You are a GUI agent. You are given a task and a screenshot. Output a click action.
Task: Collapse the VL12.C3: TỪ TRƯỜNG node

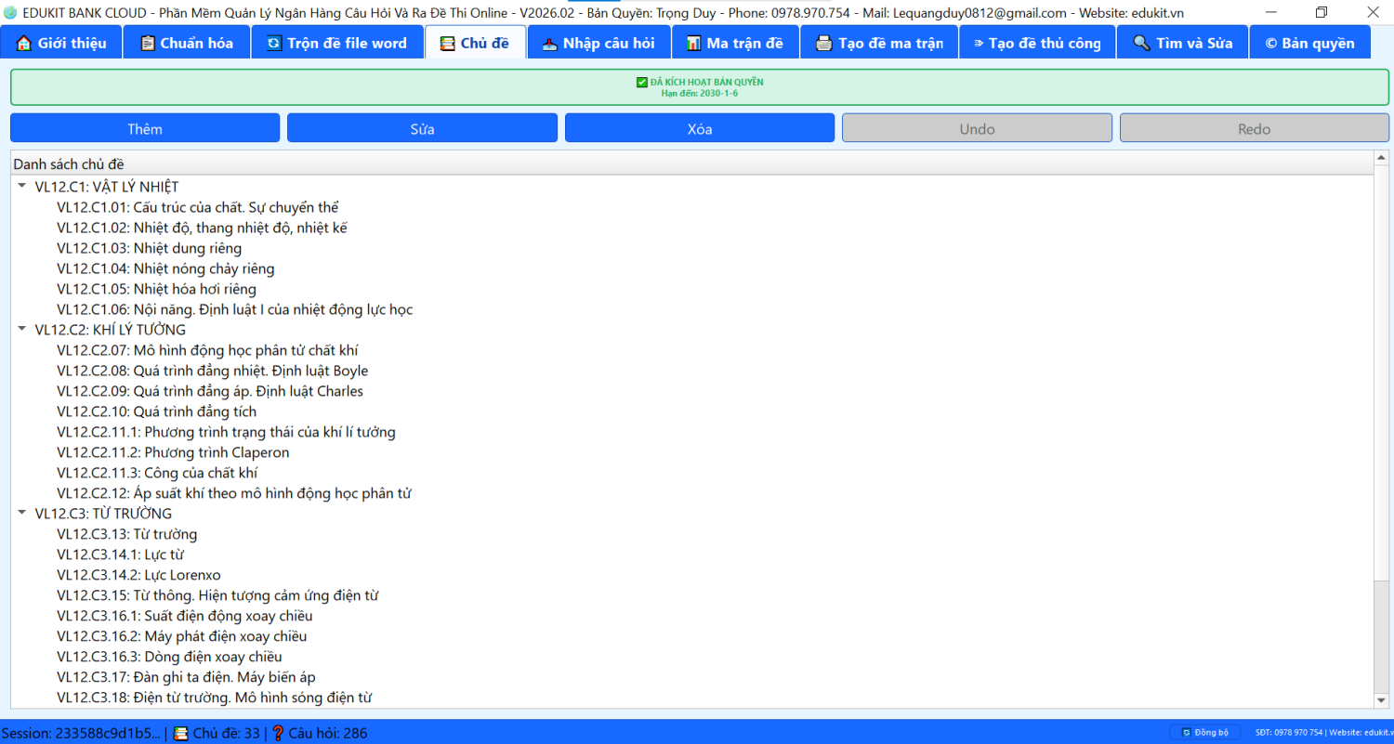[21, 514]
